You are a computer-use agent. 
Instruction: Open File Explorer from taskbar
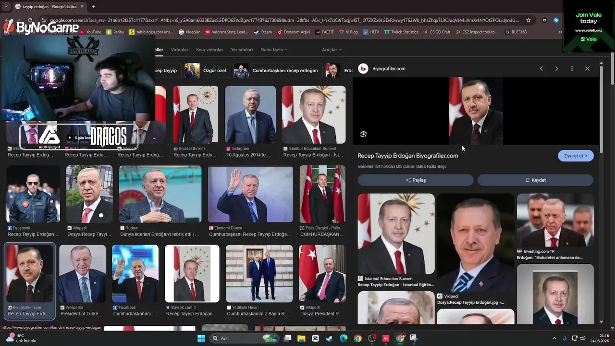click(x=301, y=338)
